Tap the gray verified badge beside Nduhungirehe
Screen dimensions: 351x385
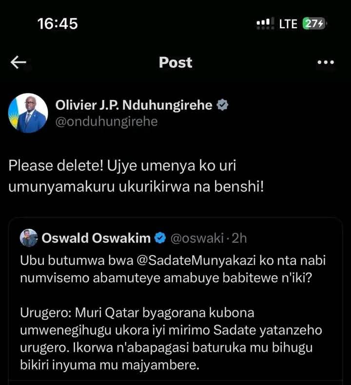pos(223,105)
